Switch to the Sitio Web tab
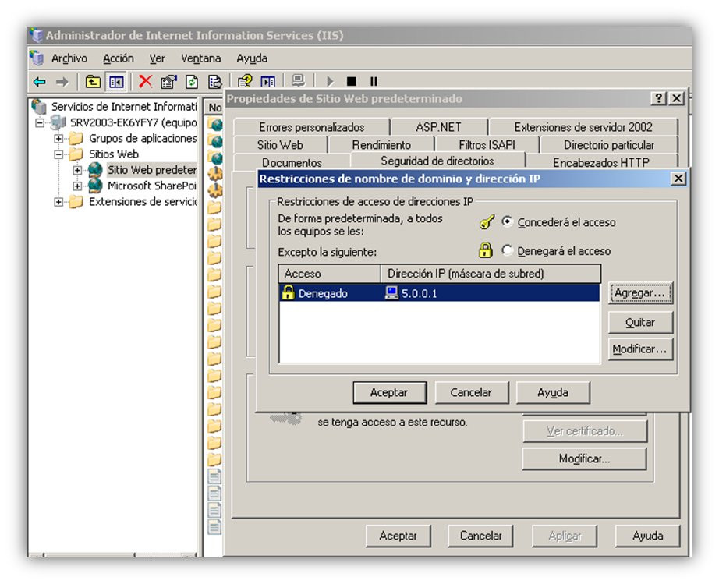Viewport: 719px width, 584px height. [x=280, y=145]
